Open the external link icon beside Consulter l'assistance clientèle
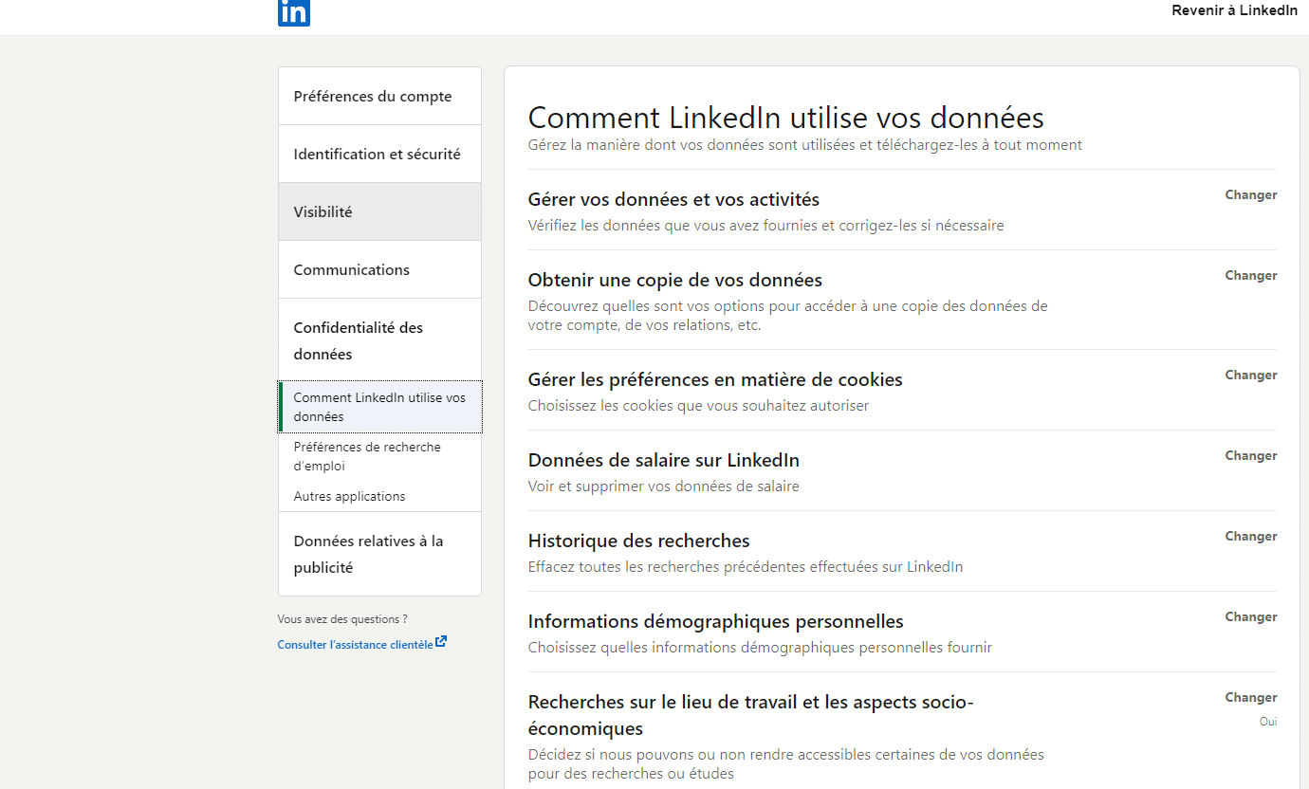 pyautogui.click(x=441, y=643)
